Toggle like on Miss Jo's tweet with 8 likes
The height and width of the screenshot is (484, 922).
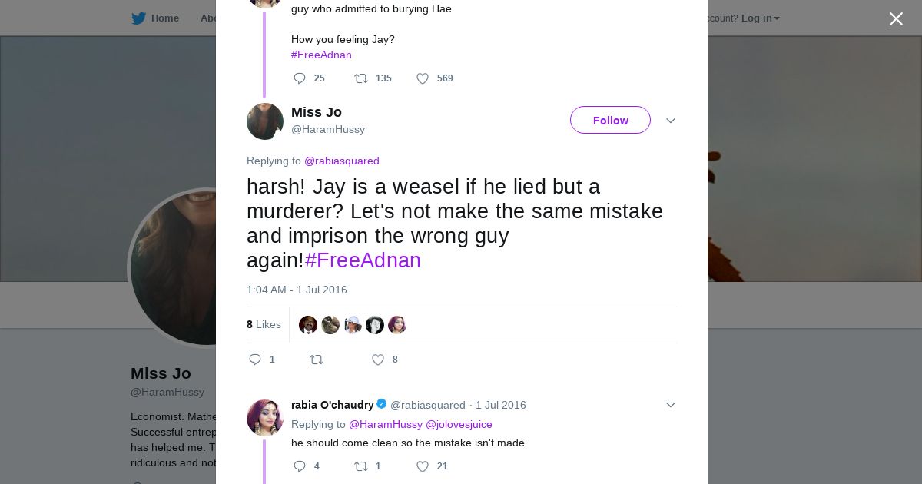[378, 360]
